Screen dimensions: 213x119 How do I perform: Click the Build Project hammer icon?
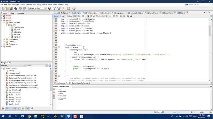(x=55, y=8)
